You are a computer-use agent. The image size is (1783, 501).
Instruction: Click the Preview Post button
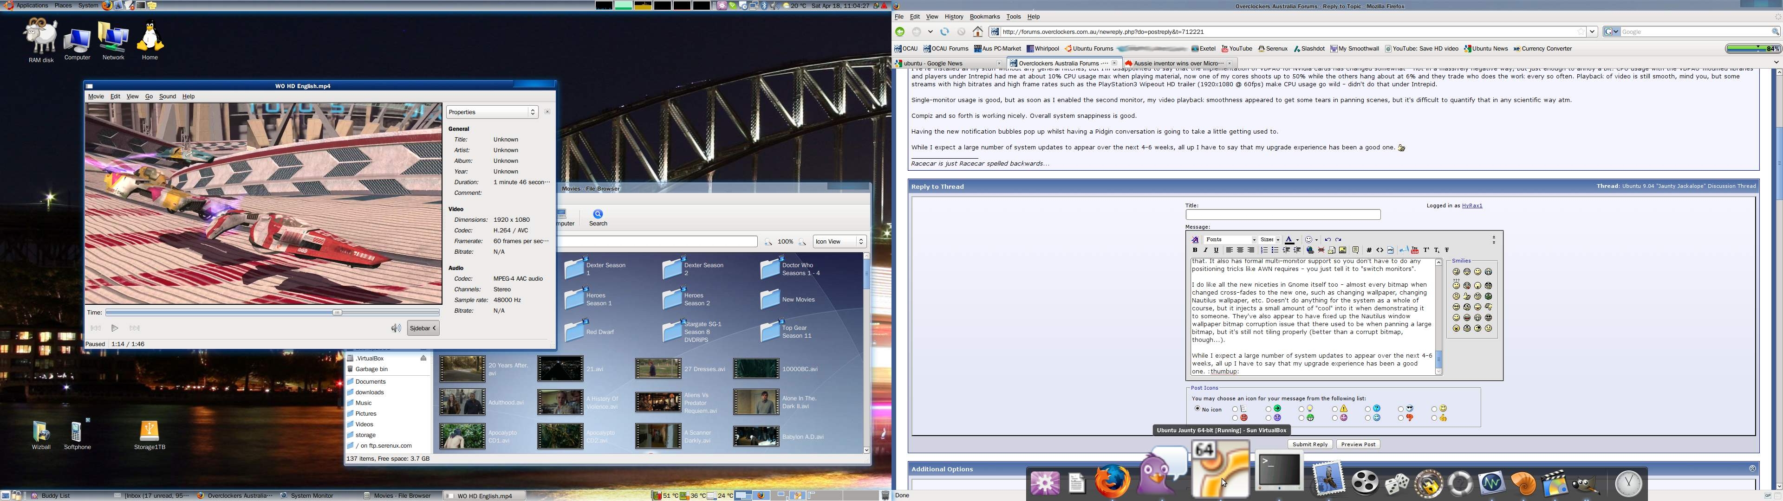coord(1358,444)
